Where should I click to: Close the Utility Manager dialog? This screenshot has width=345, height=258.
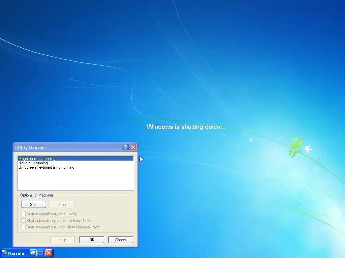pyautogui.click(x=133, y=147)
